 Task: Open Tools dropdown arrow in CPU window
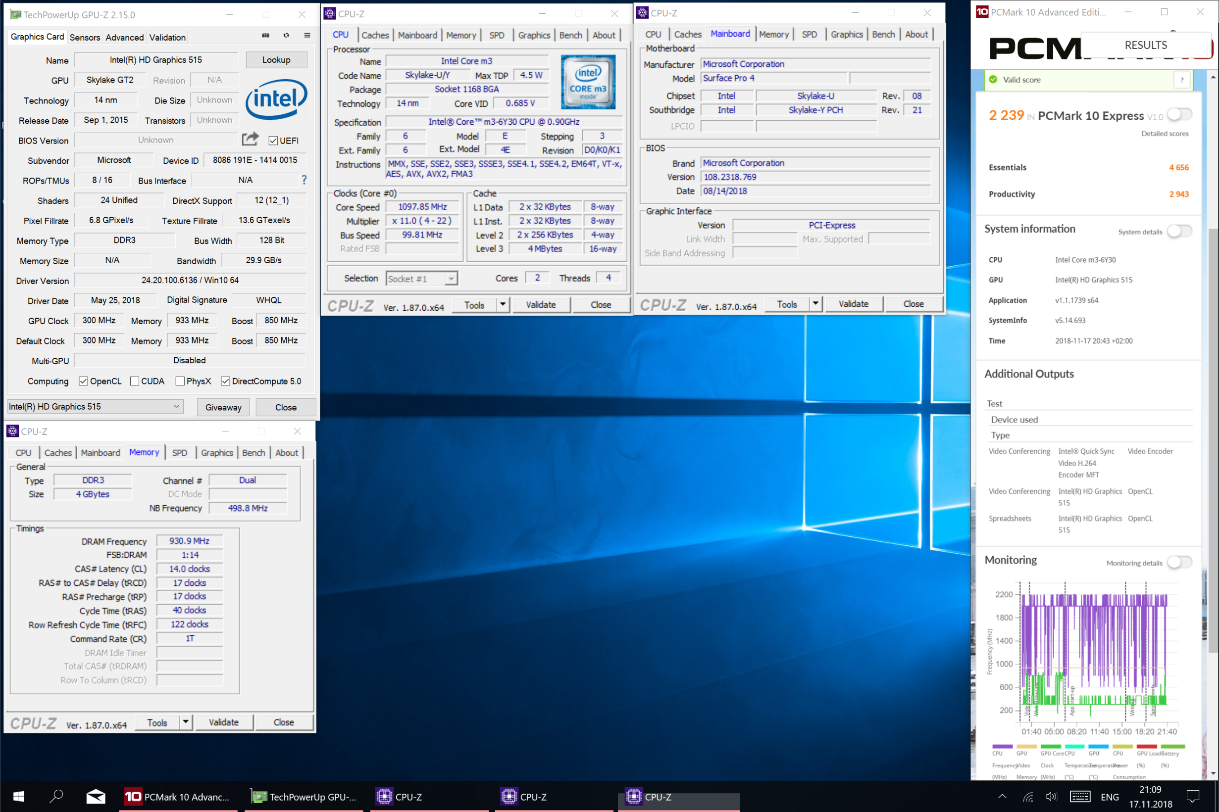(x=503, y=304)
